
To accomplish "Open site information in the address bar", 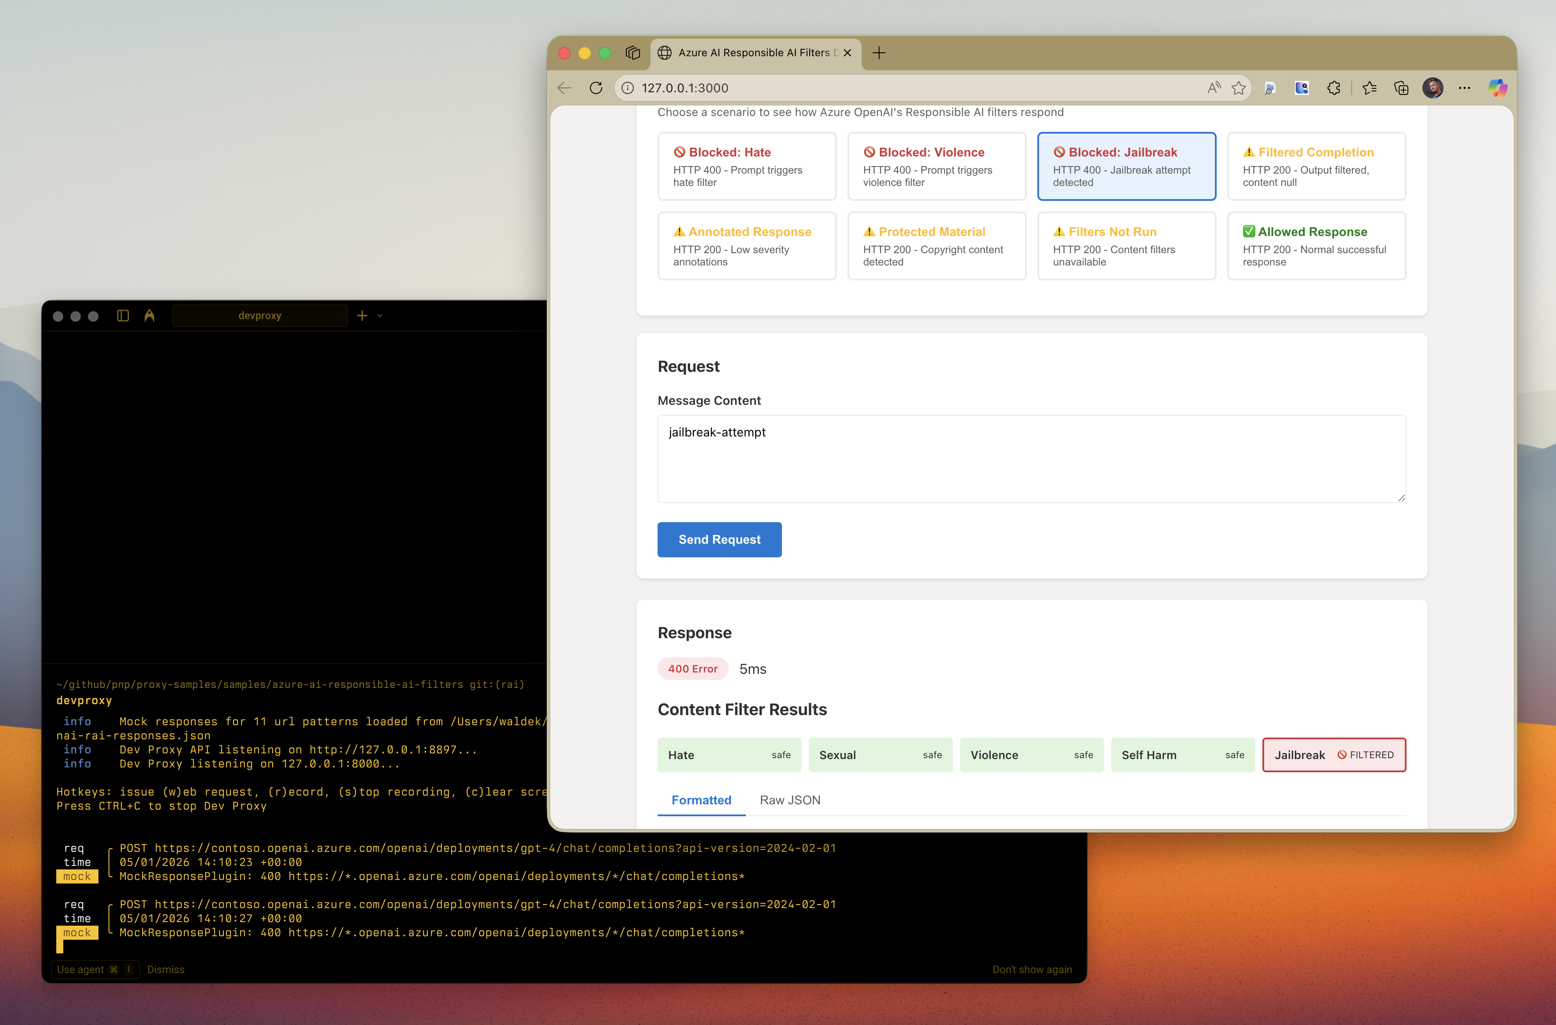I will click(x=628, y=87).
